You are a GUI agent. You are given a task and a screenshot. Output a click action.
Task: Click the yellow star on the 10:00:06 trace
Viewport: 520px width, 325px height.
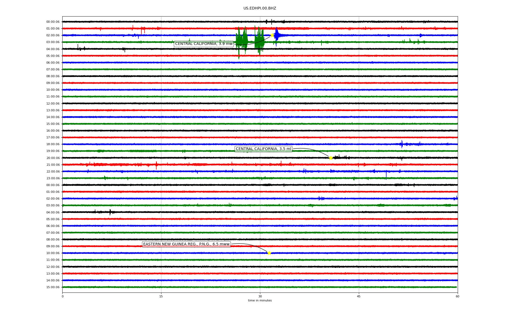point(269,253)
